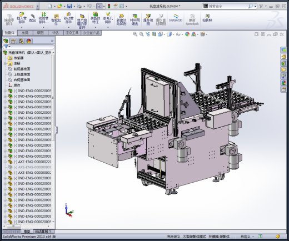Switch to the 评估 (Evaluate) ribbon tab
Image resolution: width=289 pixels, height=241 pixels.
tap(56, 33)
